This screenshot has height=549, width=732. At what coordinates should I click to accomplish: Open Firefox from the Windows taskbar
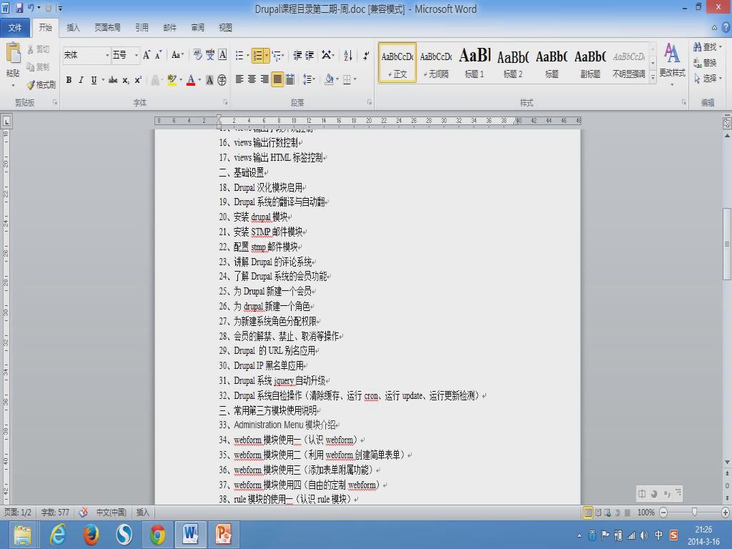point(91,535)
